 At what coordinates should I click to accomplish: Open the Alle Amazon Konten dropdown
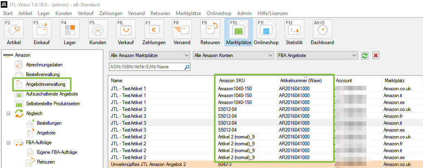point(233,55)
